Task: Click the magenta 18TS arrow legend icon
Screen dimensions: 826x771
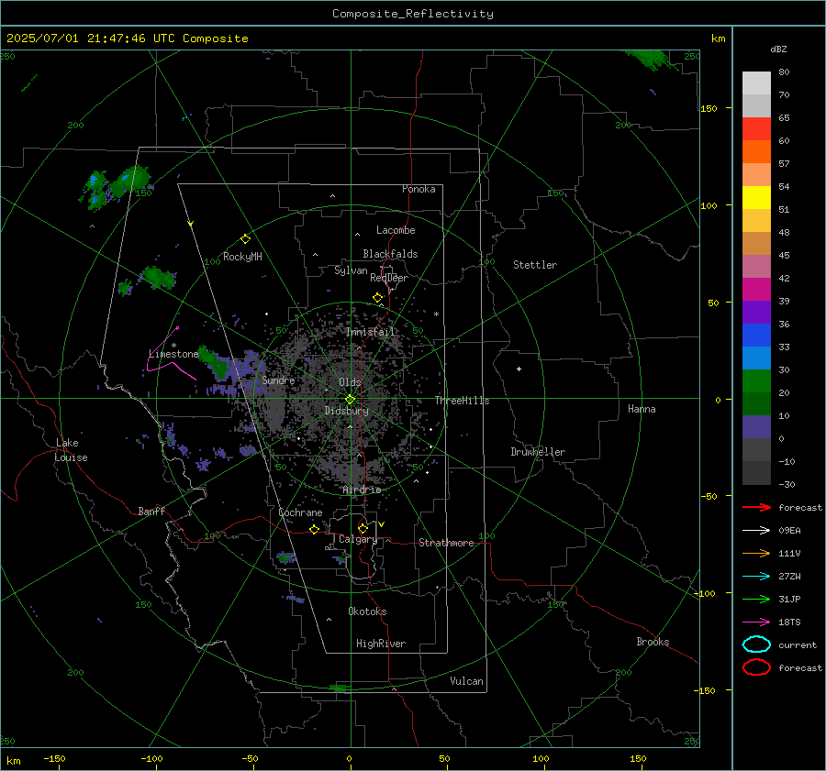Action: pos(756,622)
